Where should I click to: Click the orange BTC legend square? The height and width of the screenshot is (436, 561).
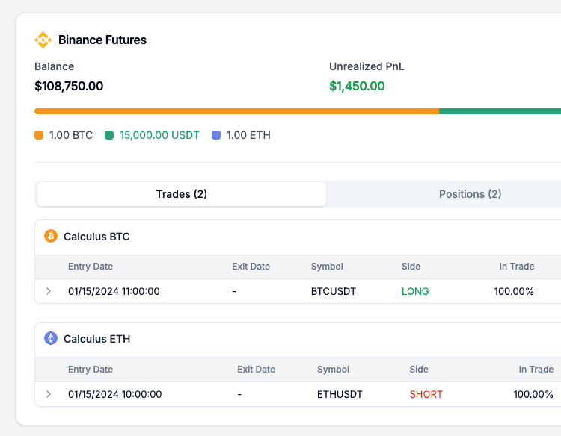pos(39,136)
